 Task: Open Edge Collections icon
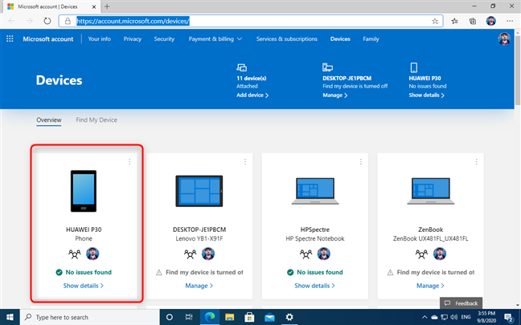pyautogui.click(x=473, y=21)
